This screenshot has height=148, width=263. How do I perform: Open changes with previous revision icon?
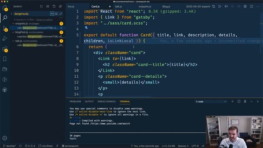pyautogui.click(x=226, y=7)
